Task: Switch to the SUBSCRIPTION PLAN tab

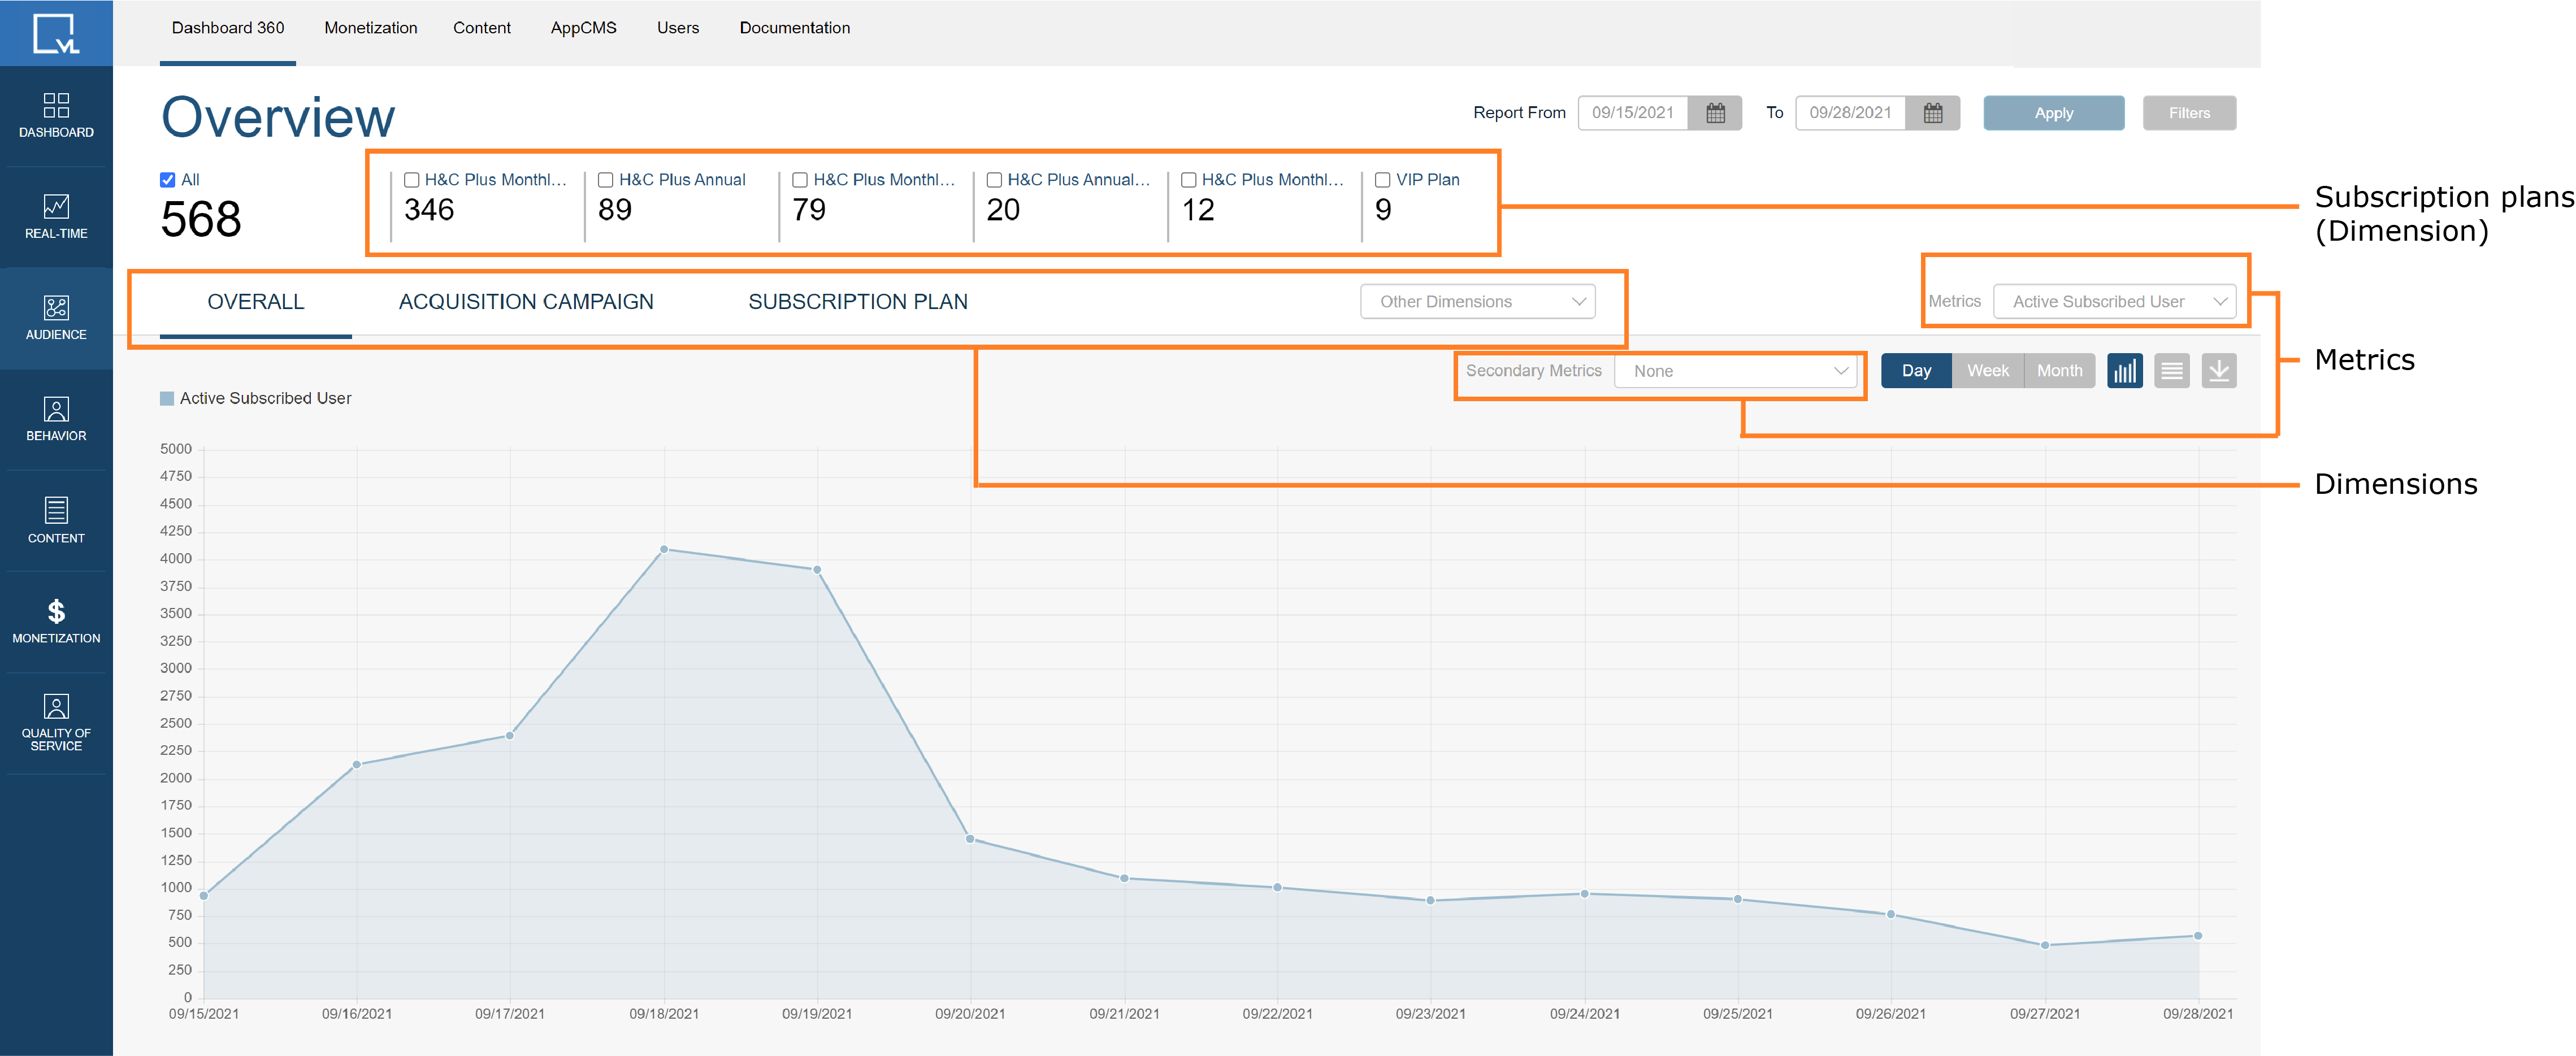Action: [x=858, y=302]
